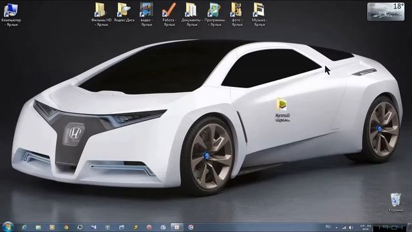Image resolution: width=412 pixels, height=232 pixels.
Task: Click the date display in the tray
Action: 366,227
